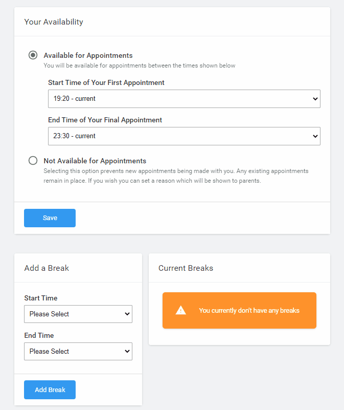Click the Current Breaks heading
The height and width of the screenshot is (410, 344).
coord(186,268)
